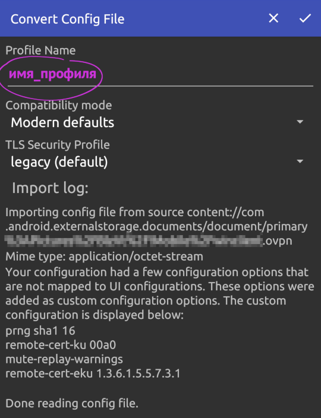Screen dimensions: 321x418
Task: Click the Import log heading
Action: coord(50,188)
